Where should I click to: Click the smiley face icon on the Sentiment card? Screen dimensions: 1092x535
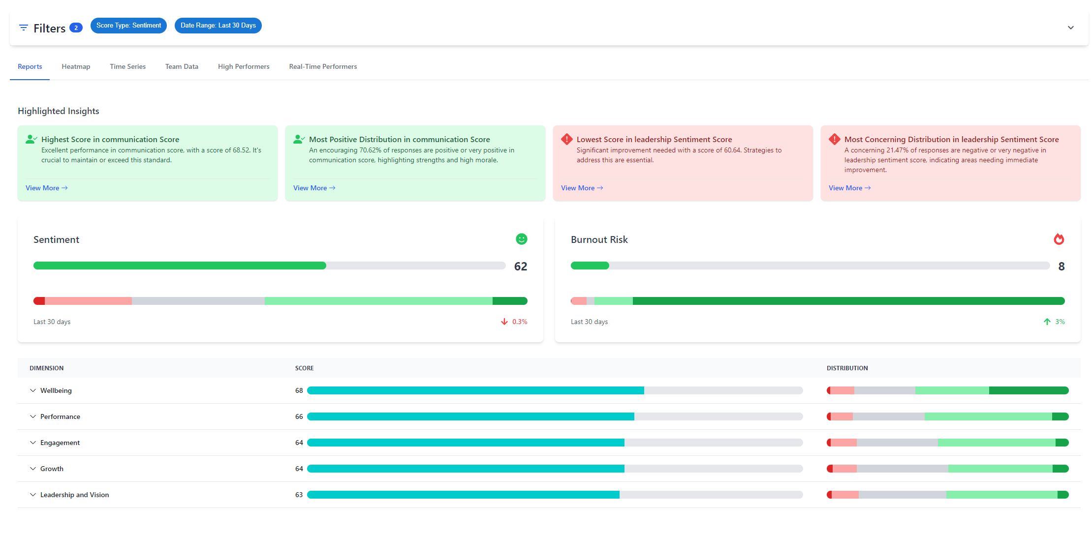(x=521, y=239)
